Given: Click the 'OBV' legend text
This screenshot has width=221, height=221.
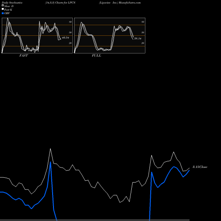Looking at the screenshot, I should [7, 13].
